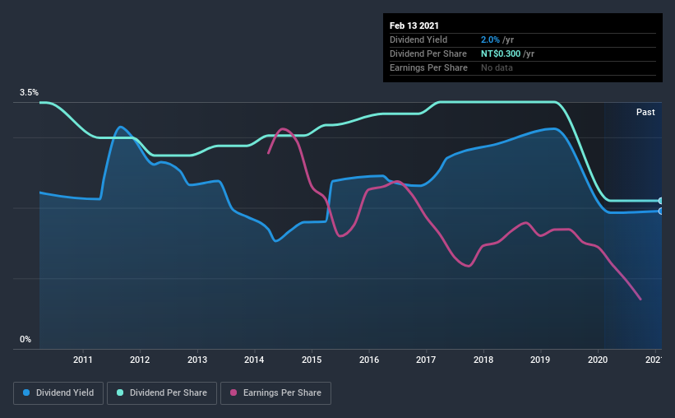Viewport: 675px width, 418px height.
Task: Click the teal Dividend Per Share legend dot
Action: (120, 392)
